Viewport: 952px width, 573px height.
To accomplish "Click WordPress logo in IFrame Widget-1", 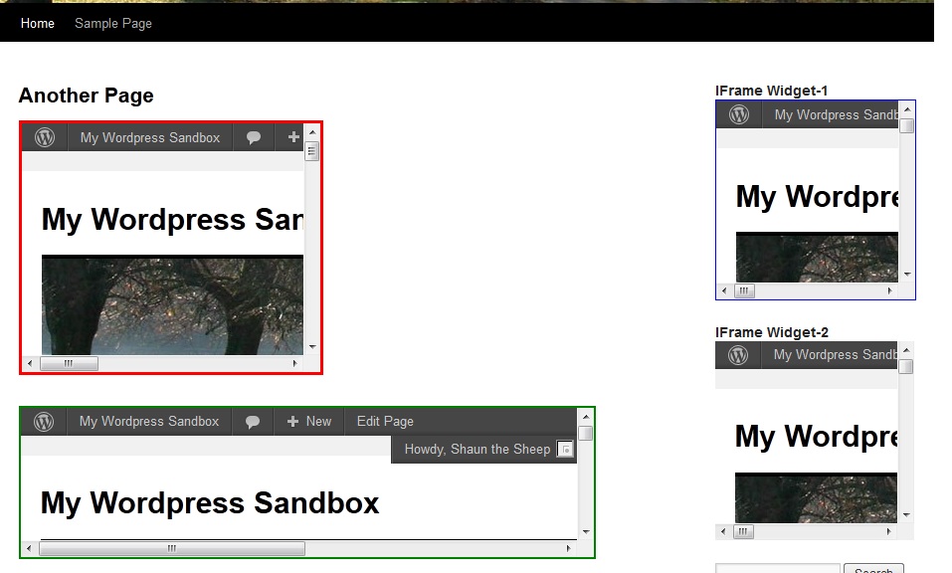I will click(738, 114).
